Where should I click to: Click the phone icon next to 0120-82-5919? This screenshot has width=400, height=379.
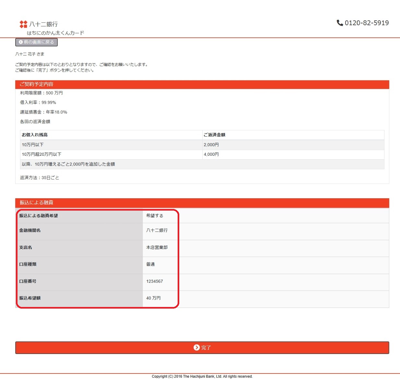tap(340, 23)
